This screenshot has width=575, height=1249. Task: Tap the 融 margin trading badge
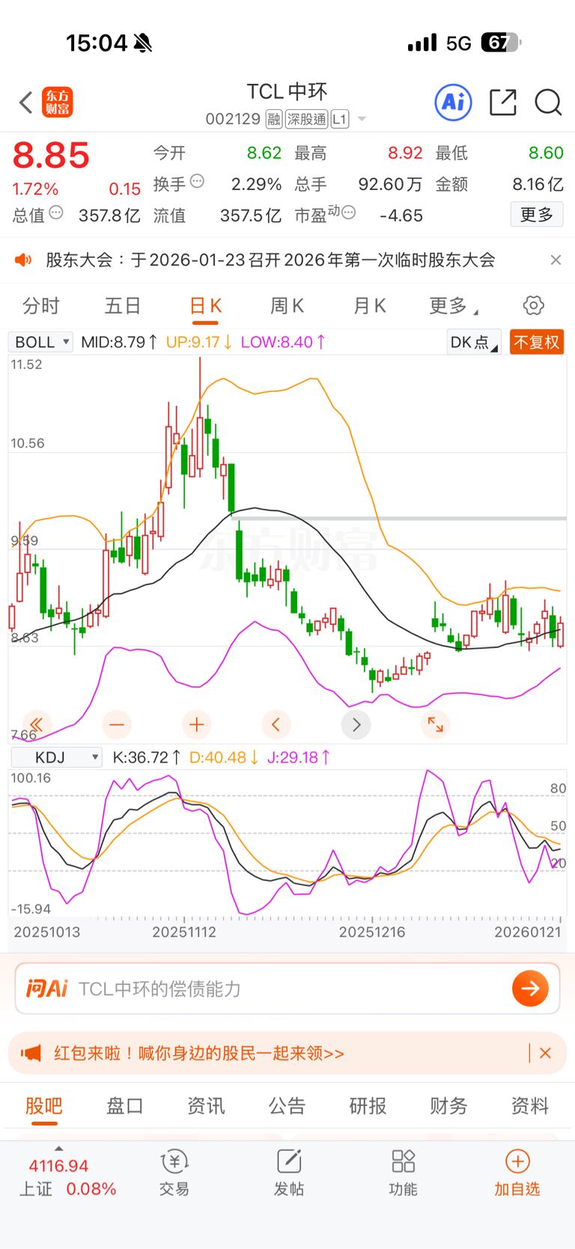tap(273, 119)
